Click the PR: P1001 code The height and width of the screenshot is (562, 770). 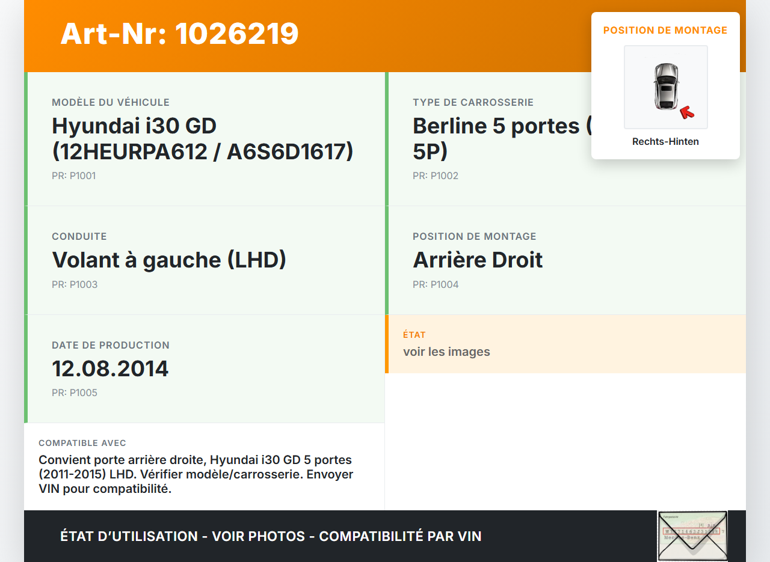(74, 176)
